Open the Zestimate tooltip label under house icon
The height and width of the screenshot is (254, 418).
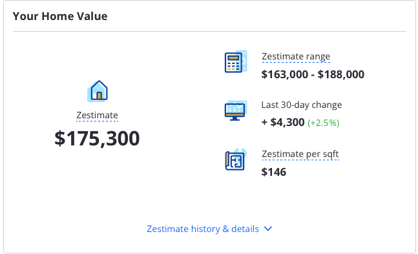click(x=97, y=115)
